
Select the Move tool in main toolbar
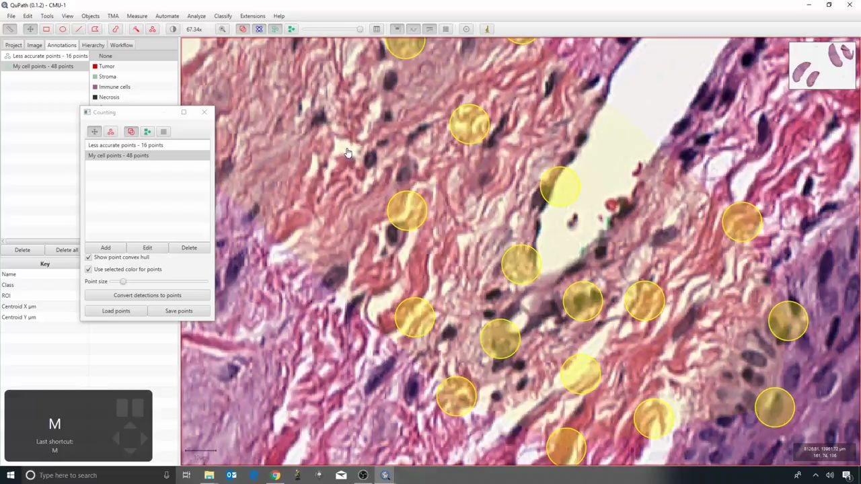(30, 29)
